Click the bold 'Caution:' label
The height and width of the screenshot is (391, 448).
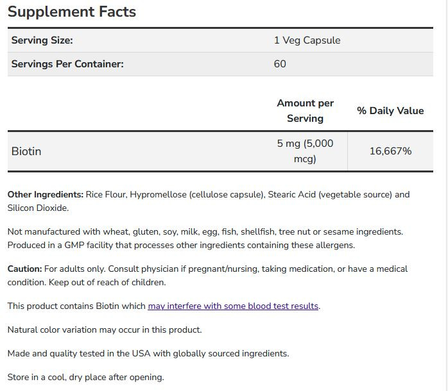tap(25, 269)
